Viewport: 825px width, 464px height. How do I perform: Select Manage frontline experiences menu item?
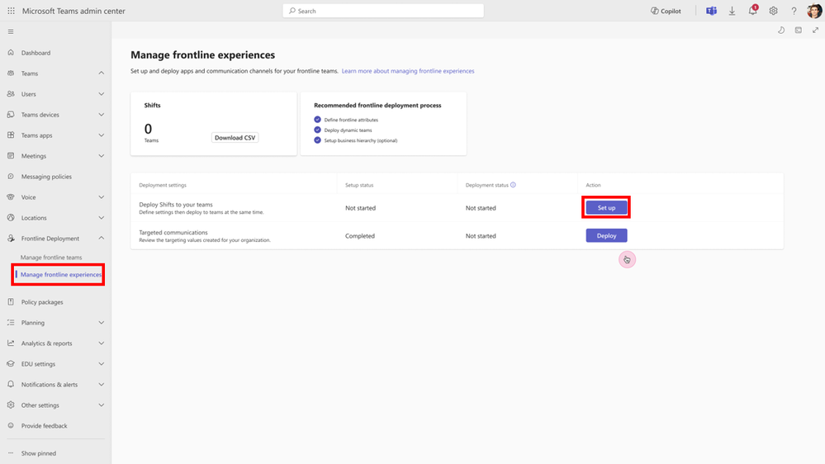(x=60, y=275)
